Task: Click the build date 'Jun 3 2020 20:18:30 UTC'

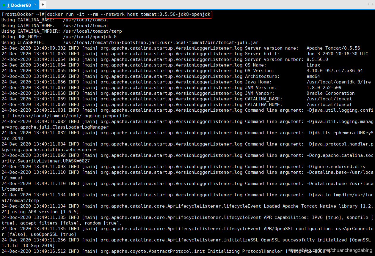Action: [x=337, y=54]
